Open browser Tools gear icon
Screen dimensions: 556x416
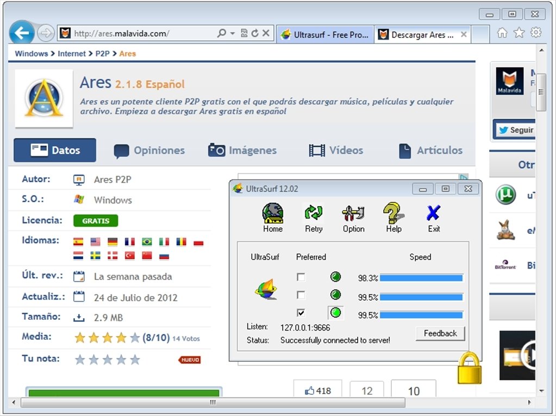536,33
